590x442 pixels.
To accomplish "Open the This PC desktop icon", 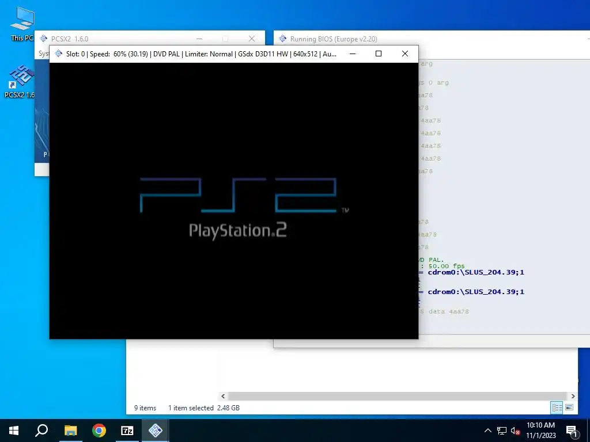I will tap(22, 23).
